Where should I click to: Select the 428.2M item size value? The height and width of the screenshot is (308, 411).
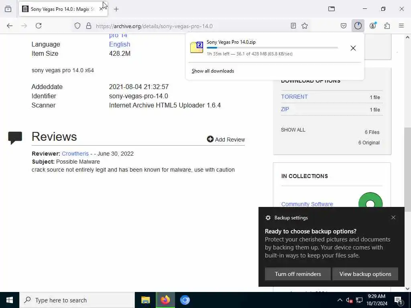120,53
